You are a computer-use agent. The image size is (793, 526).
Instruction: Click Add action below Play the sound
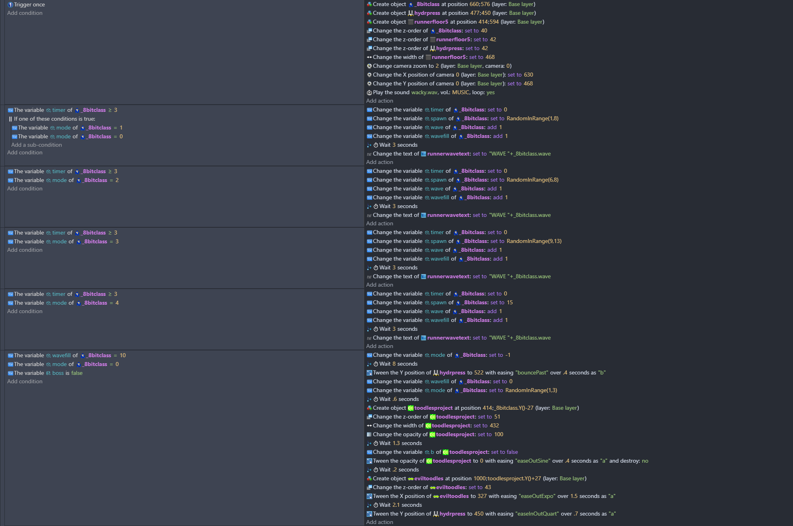tap(379, 101)
